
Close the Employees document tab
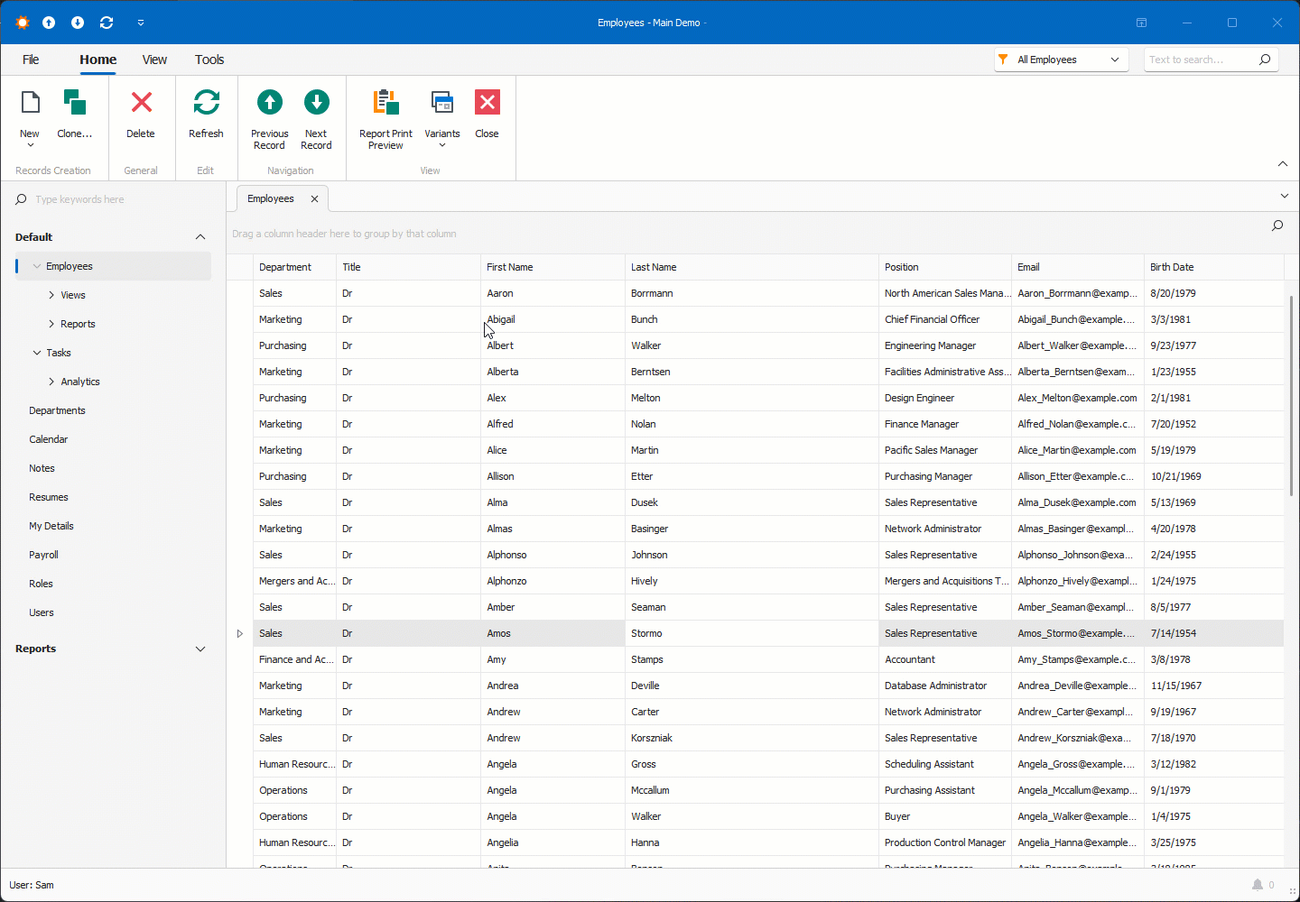point(313,198)
